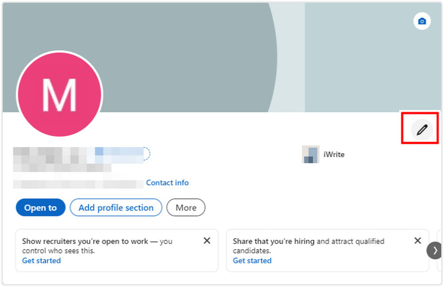Screen dimensions: 444x287
Task: Click the 'Add profile section' button
Action: (116, 208)
